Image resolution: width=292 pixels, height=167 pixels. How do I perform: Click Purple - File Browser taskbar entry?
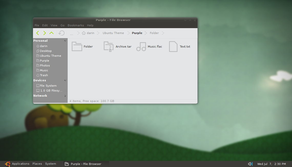coord(86,164)
